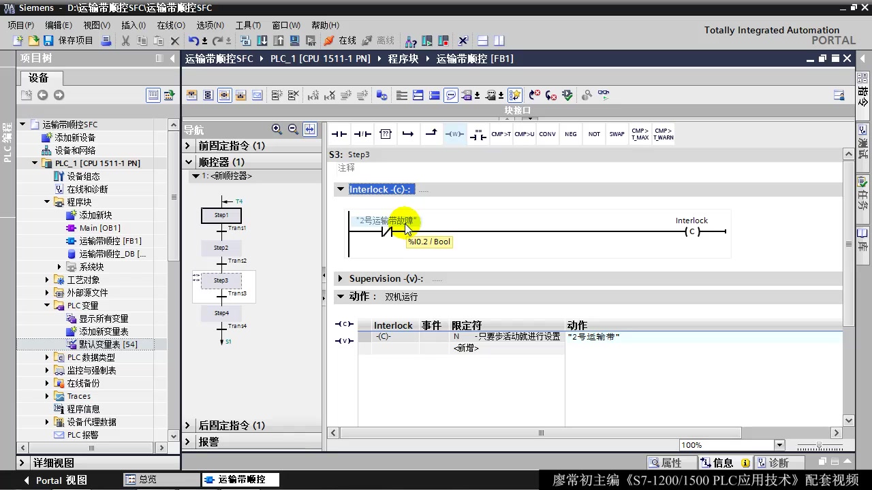
Task: Open the 插入(I) menu
Action: 134,25
